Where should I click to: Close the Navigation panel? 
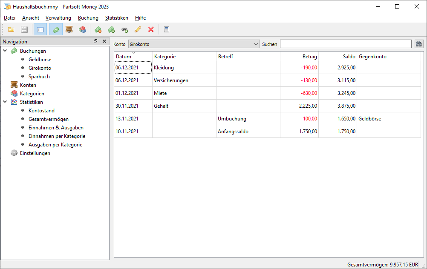click(104, 41)
